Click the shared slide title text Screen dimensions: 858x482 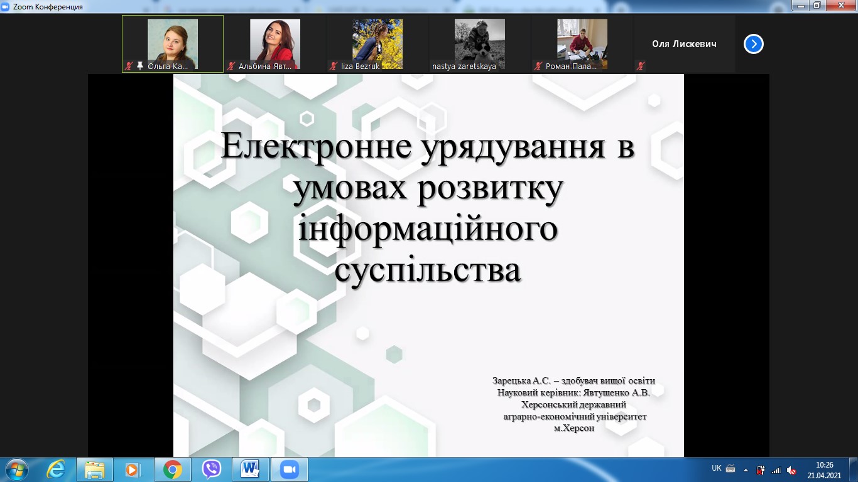click(428, 208)
